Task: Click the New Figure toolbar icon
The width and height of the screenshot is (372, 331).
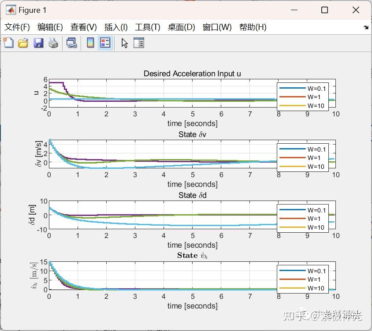Action: 8,43
